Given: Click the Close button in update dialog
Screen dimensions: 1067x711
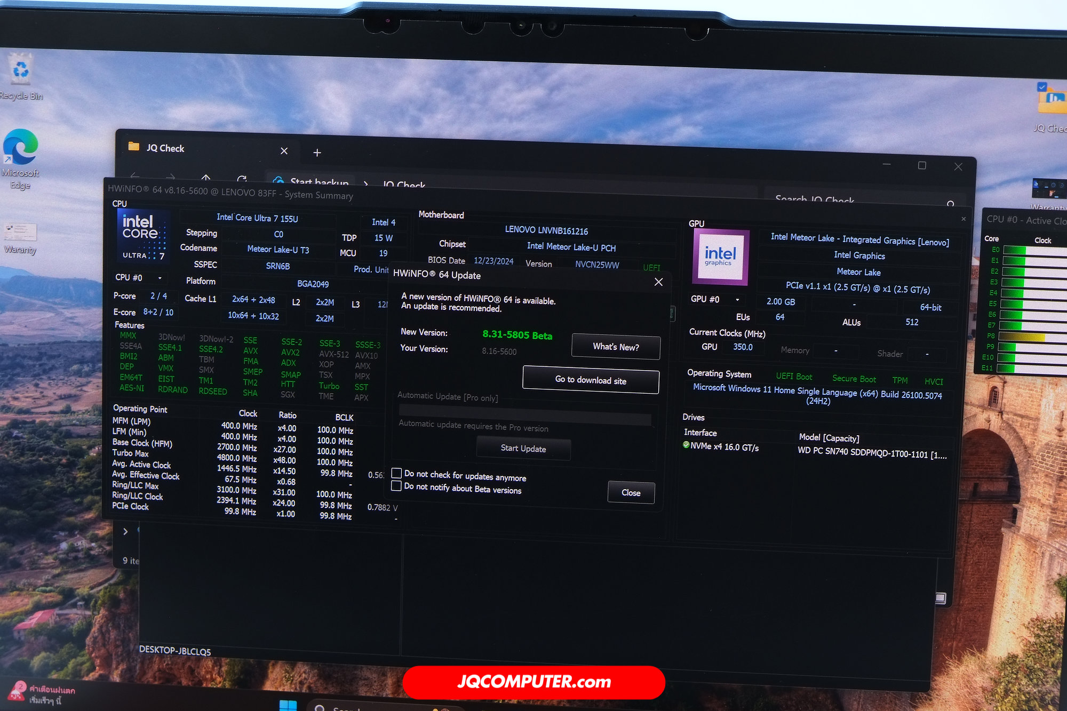Looking at the screenshot, I should [x=631, y=492].
